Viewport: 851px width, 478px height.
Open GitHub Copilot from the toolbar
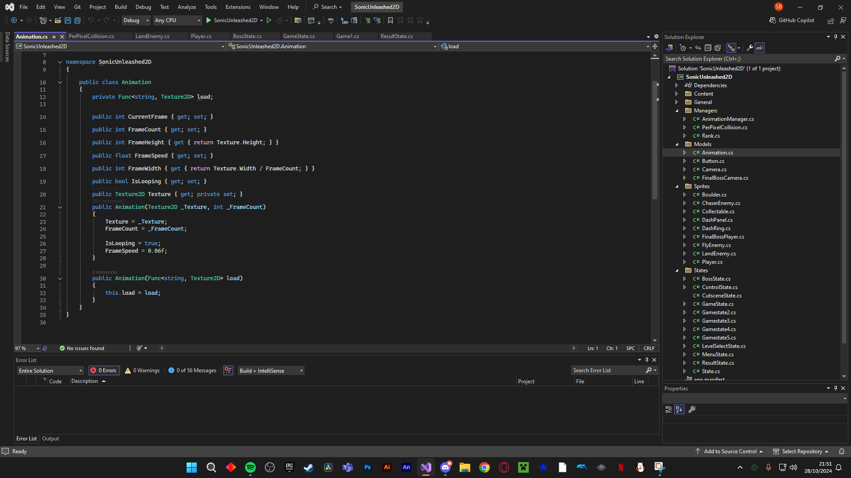[792, 20]
